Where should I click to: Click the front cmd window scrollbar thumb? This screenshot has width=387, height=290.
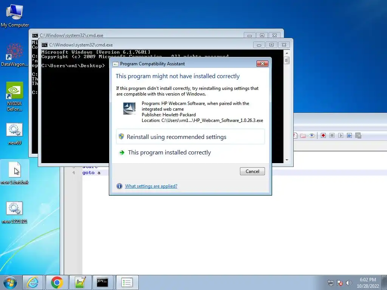[x=286, y=60]
